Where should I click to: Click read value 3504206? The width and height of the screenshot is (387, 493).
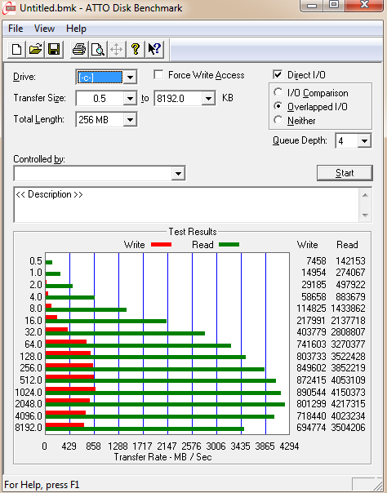[x=349, y=427]
